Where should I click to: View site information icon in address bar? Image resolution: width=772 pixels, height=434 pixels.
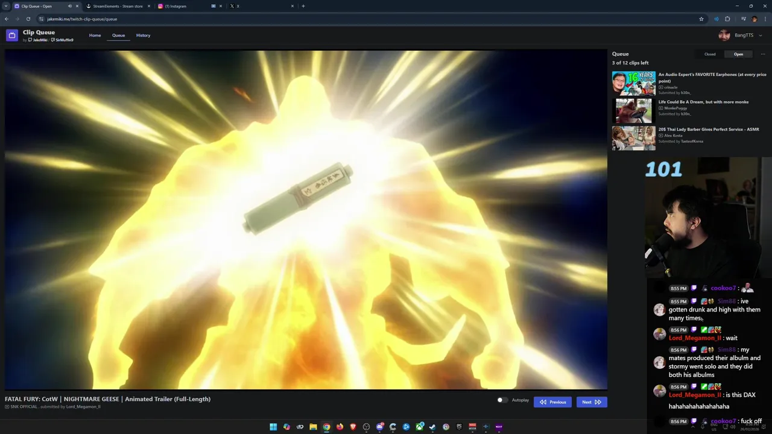41,19
